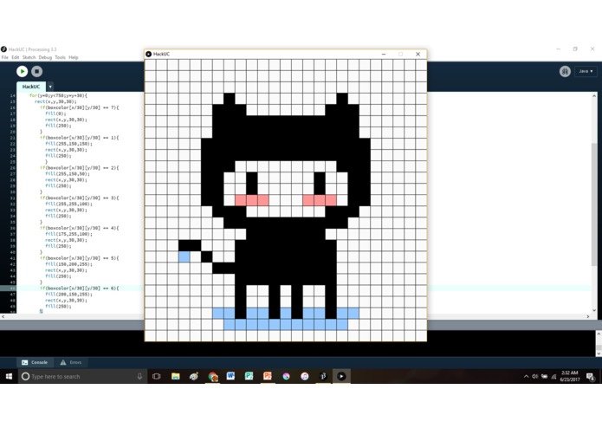
Task: Run the sketch with the Play button
Action: pyautogui.click(x=22, y=71)
